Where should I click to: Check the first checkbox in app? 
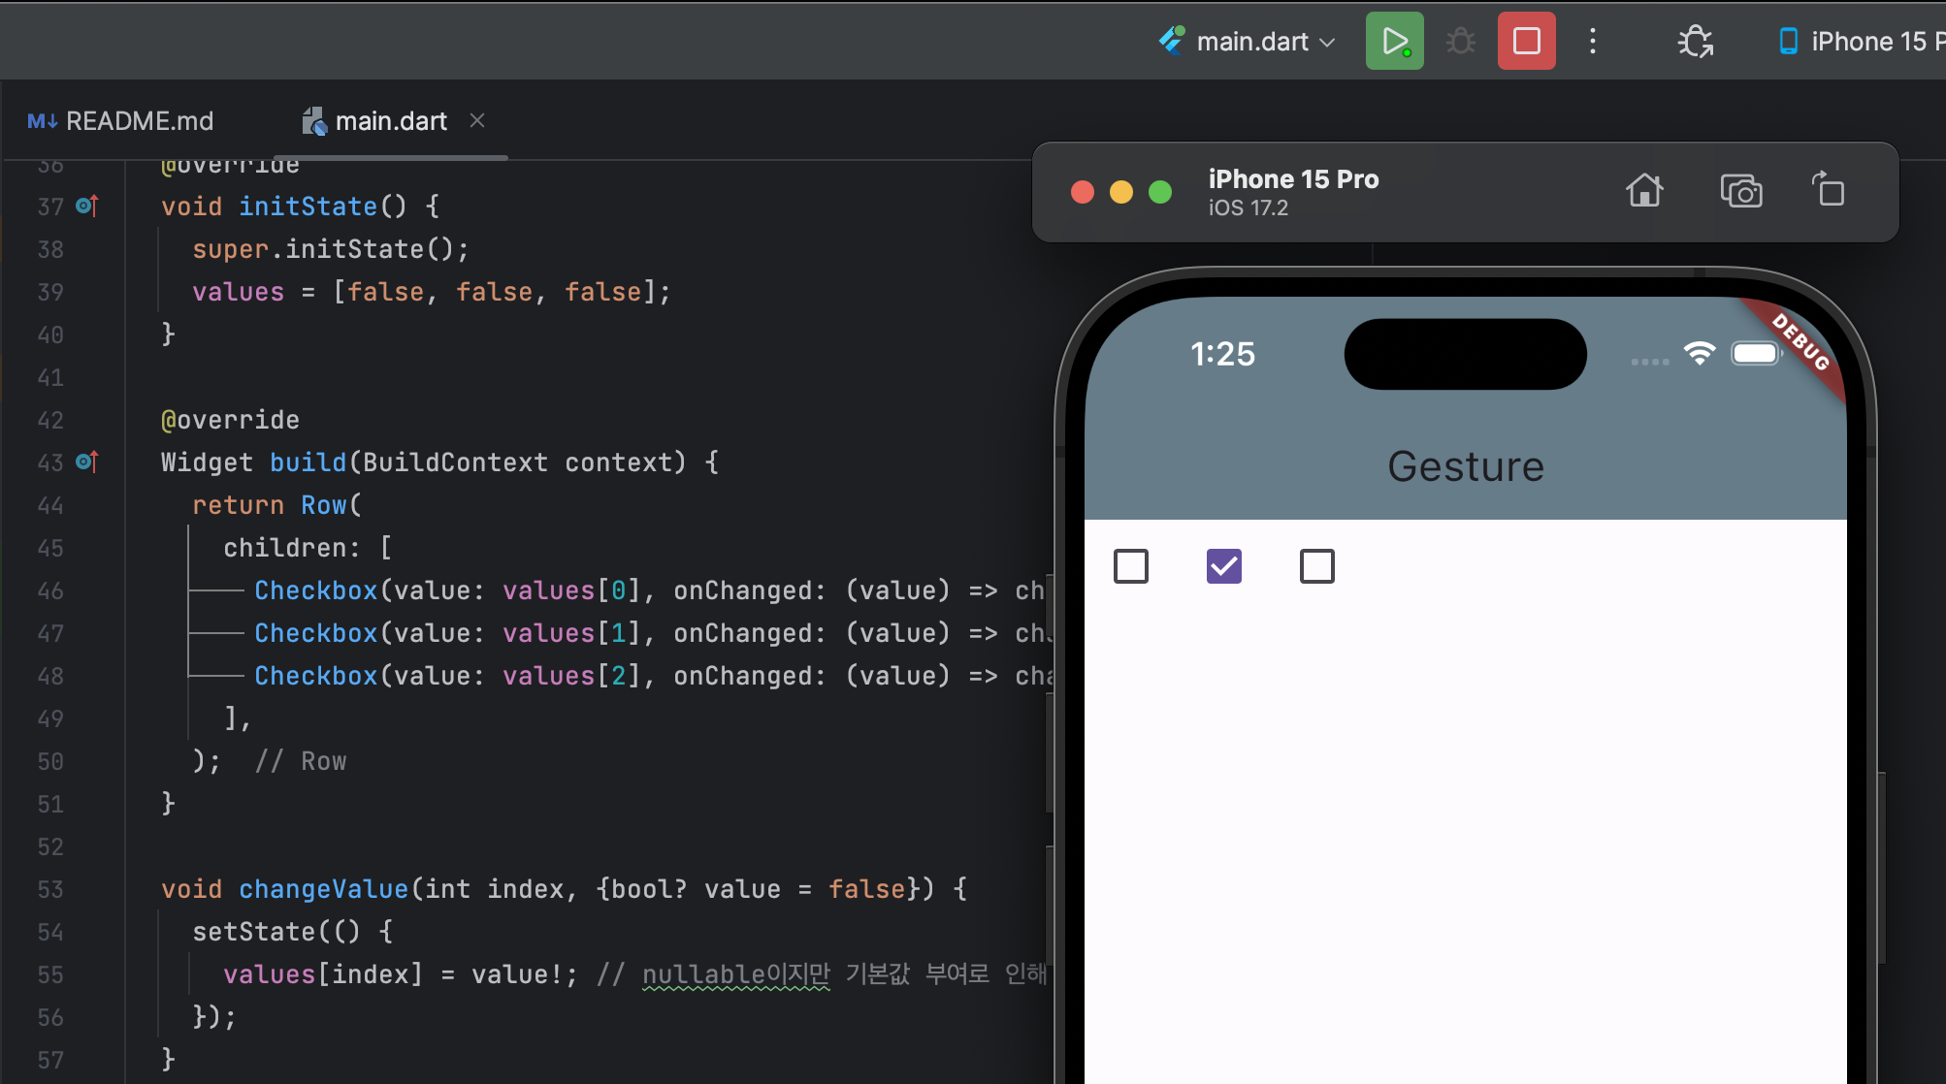pyautogui.click(x=1131, y=566)
